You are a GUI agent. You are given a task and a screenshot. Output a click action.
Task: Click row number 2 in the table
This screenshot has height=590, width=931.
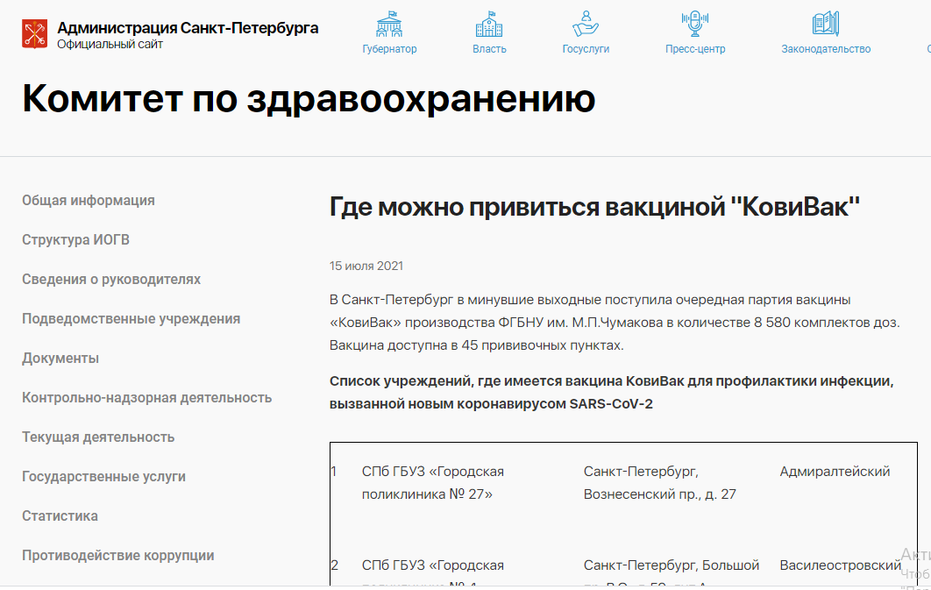coord(335,565)
